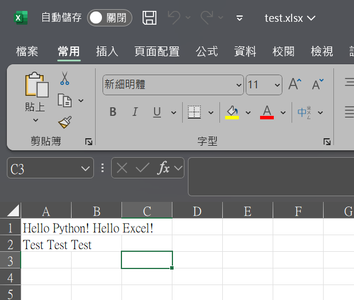Select column E header
The height and width of the screenshot is (300, 354).
pos(247,211)
